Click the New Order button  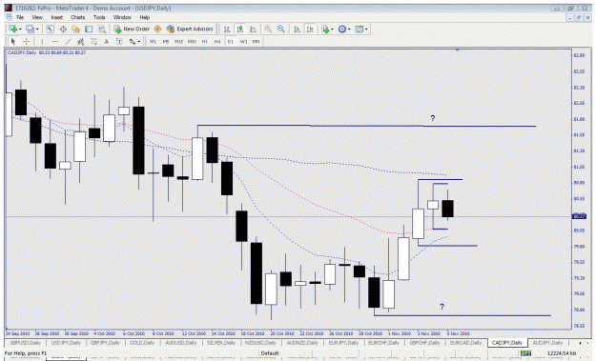point(132,29)
